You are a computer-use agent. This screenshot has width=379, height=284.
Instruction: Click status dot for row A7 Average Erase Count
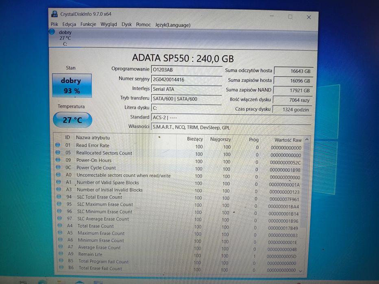pyautogui.click(x=61, y=247)
